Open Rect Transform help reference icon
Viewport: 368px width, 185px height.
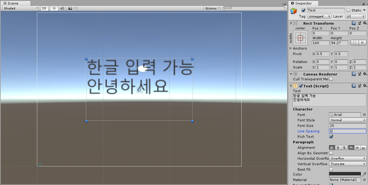click(x=354, y=23)
